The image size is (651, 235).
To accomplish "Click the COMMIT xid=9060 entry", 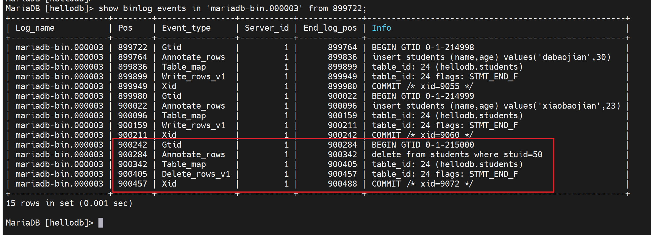I will tap(422, 135).
